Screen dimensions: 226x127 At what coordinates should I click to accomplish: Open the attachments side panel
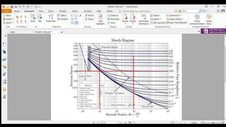click(x=4, y=74)
